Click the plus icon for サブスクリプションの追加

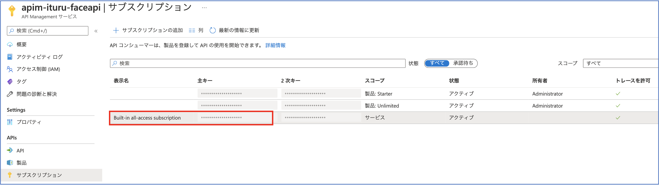(x=116, y=30)
